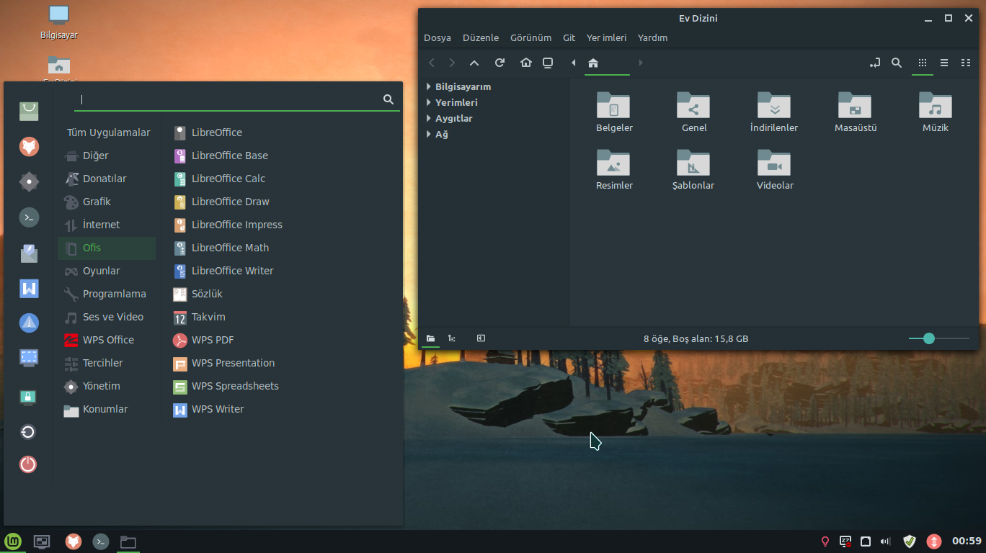
Task: Switch to compact view in file manager
Action: [966, 63]
